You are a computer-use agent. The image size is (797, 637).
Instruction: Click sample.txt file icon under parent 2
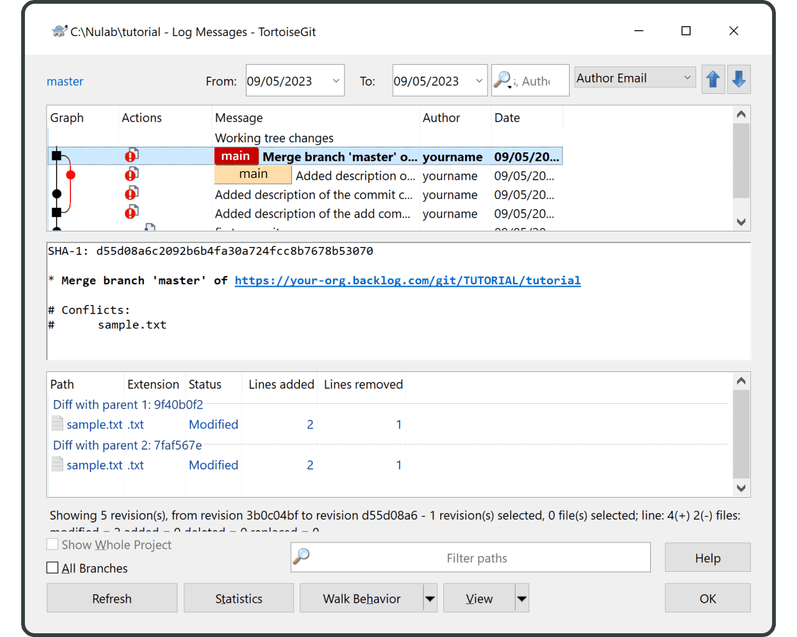coord(57,465)
